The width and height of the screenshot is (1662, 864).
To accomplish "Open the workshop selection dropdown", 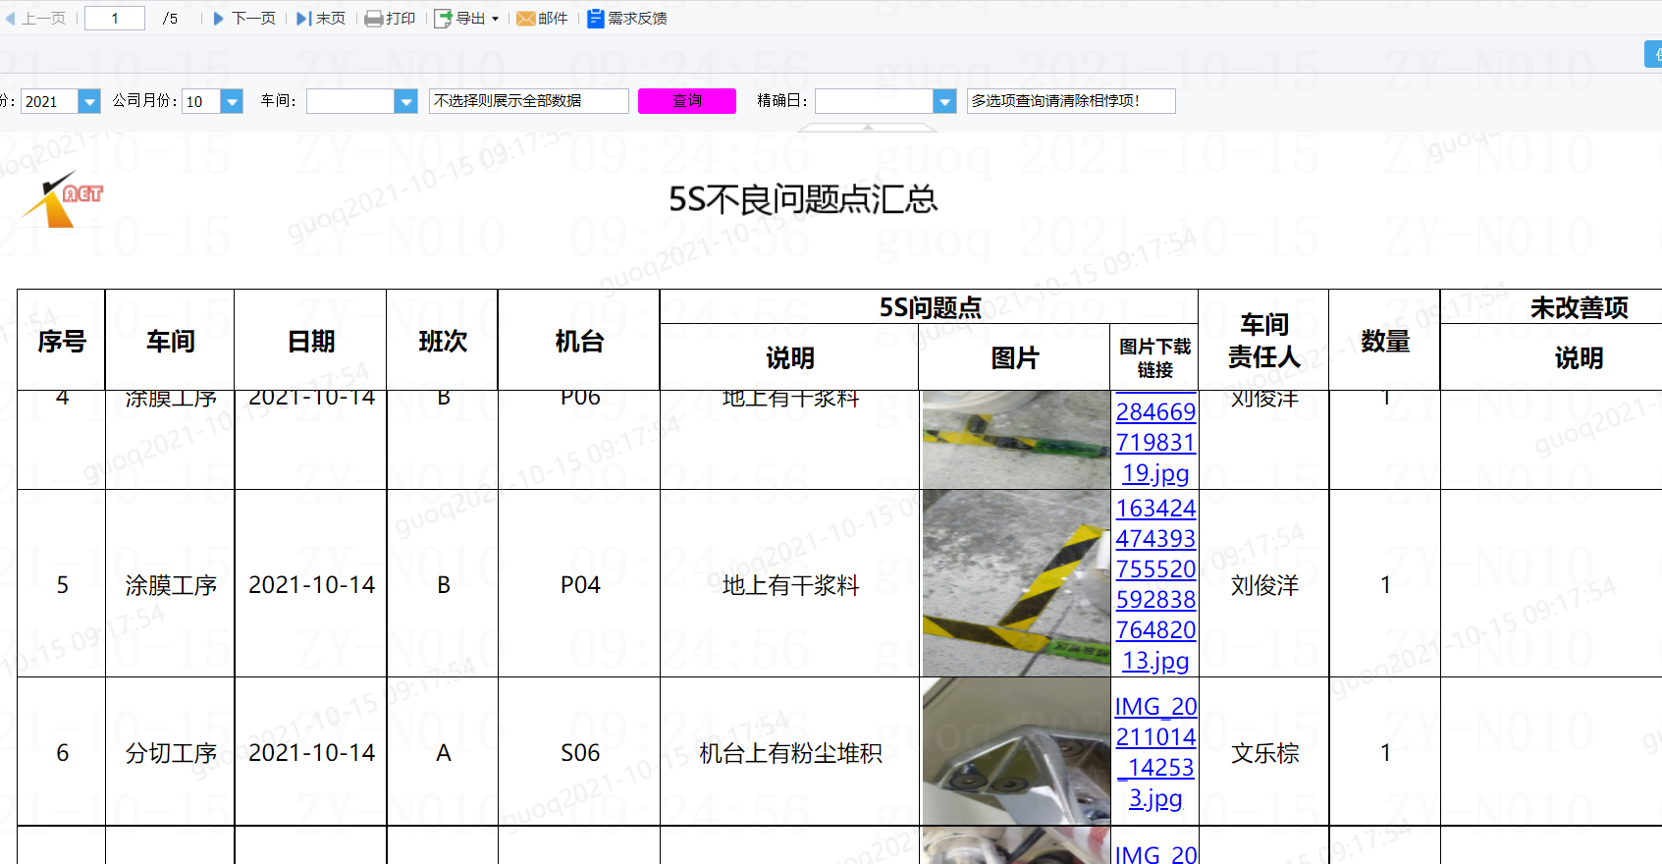I will tap(406, 101).
